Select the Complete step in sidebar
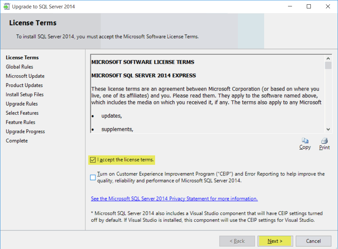 click(17, 141)
